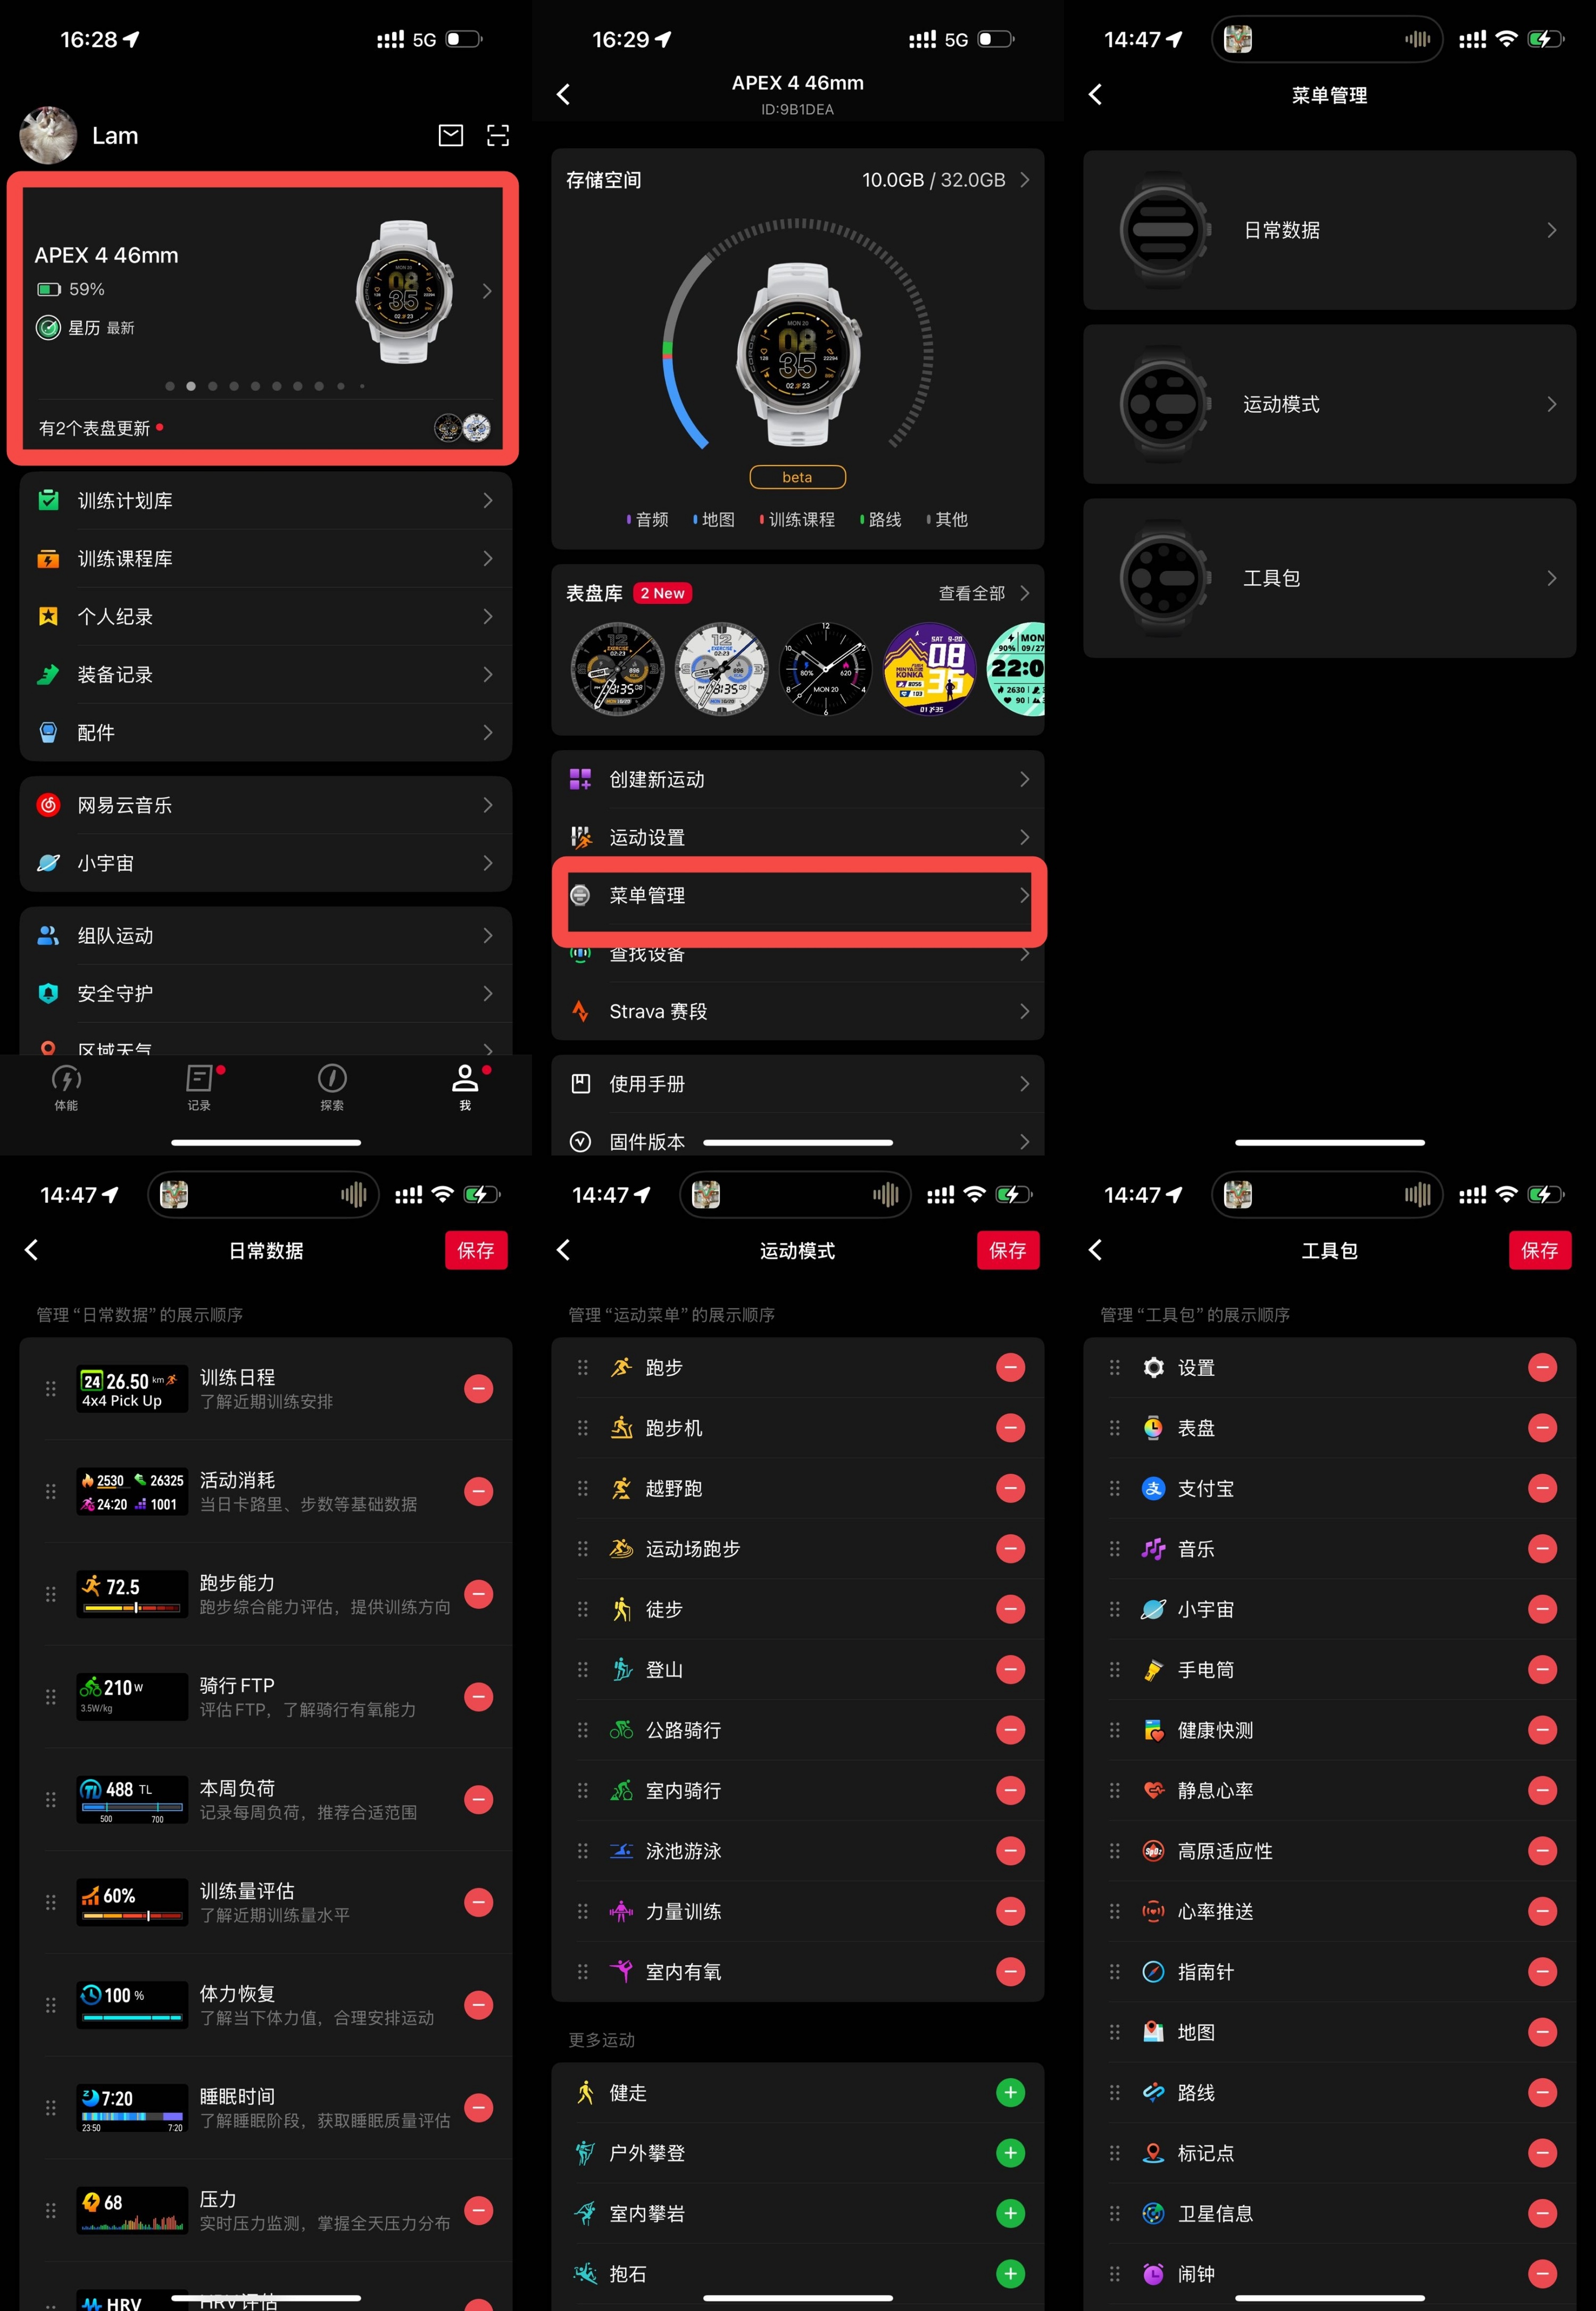Screen dimensions: 1596x2311
Task: Remove 跑步机 from the sport mode list
Action: click(1010, 1427)
